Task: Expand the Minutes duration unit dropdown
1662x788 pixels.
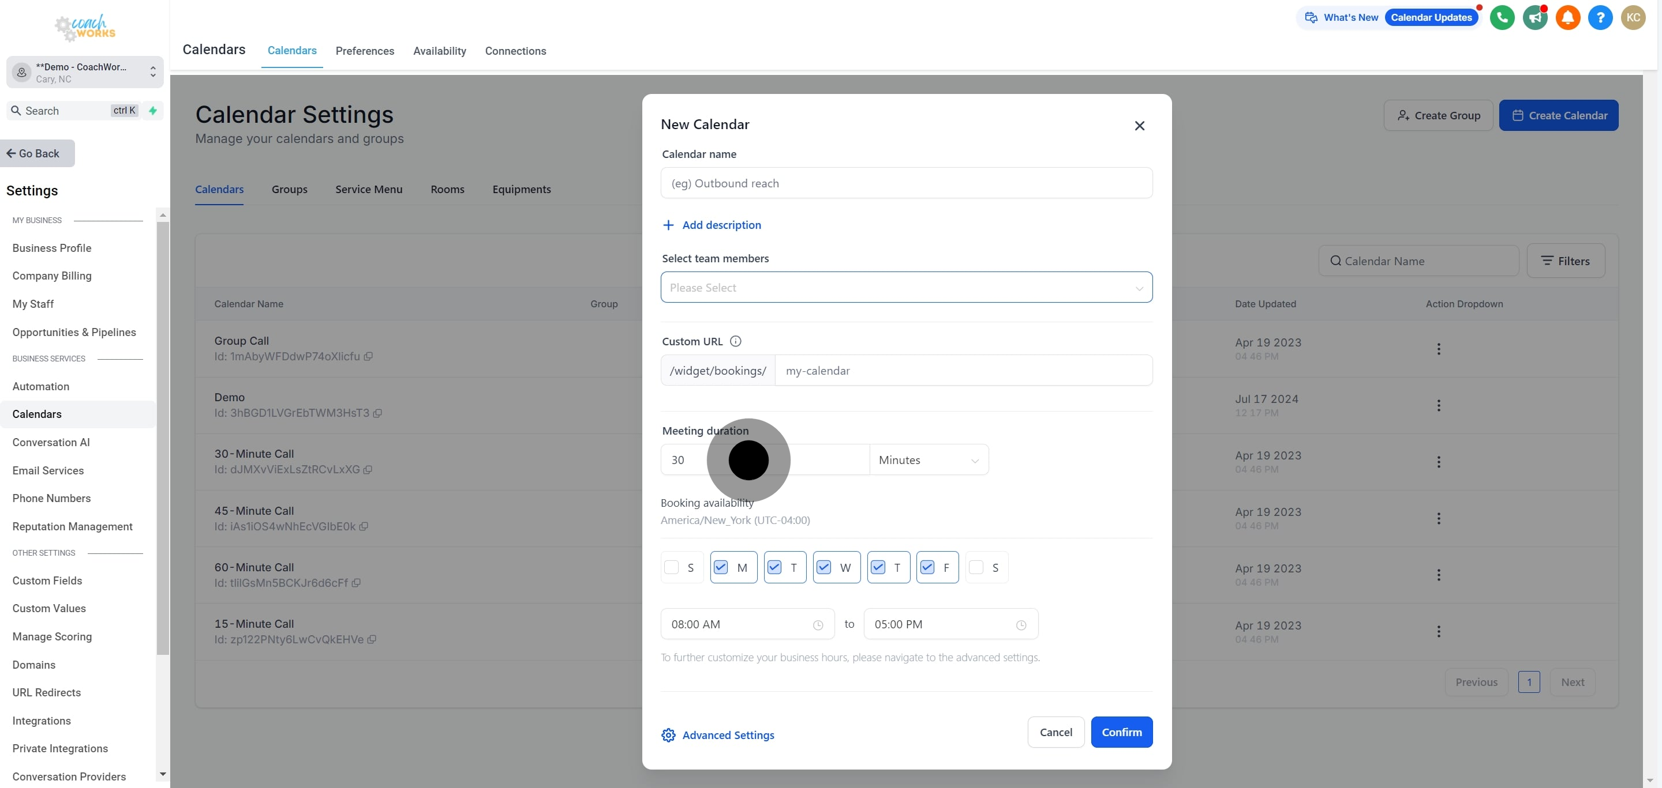Action: (929, 460)
